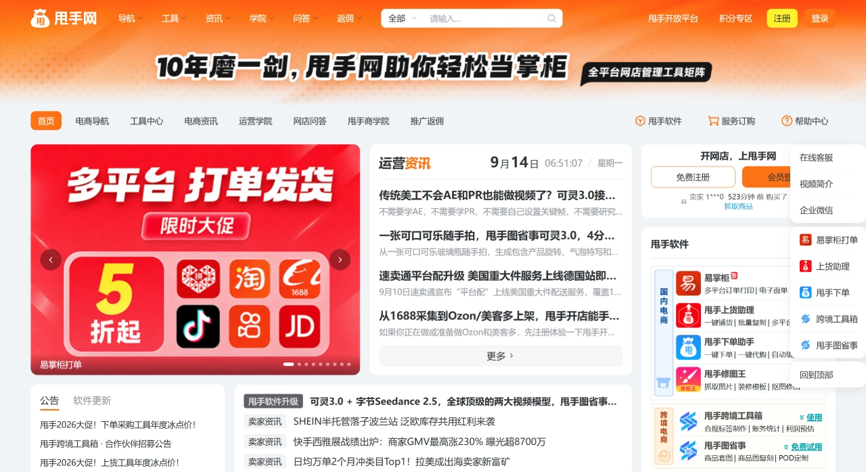Screen dimensions: 866x472
Task: Select the 电商导航 navigation tab
Action: tap(92, 121)
